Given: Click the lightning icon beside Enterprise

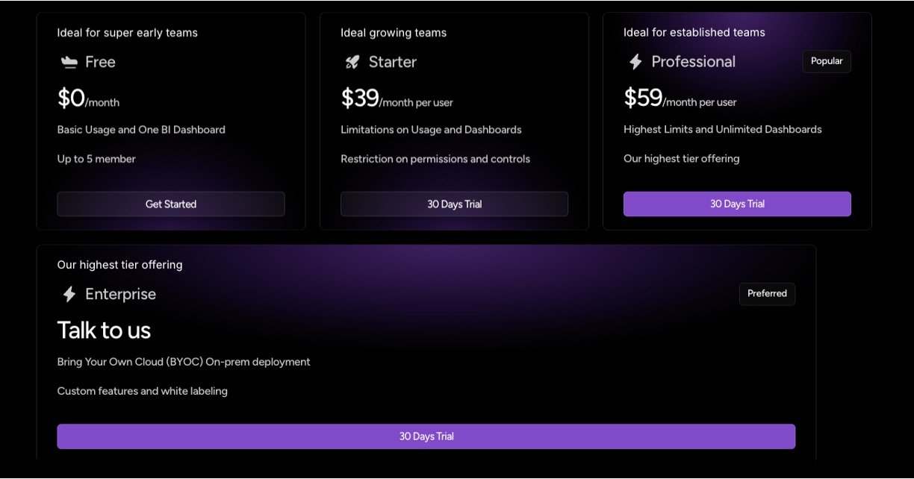Looking at the screenshot, I should coord(69,295).
